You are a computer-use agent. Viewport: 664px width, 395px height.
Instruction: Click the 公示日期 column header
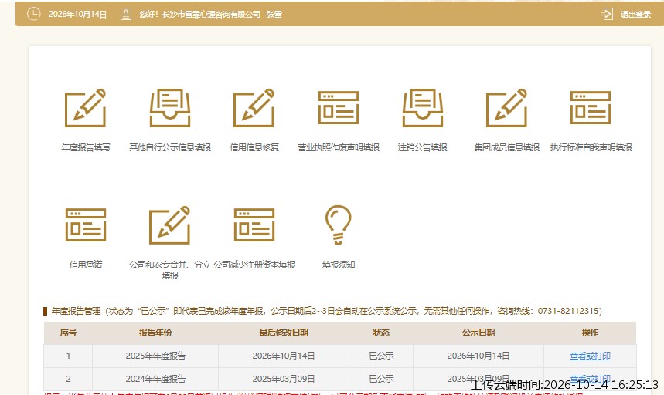[478, 333]
